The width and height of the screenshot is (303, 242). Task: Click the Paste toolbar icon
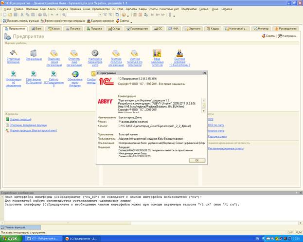pyautogui.click(x=33, y=15)
